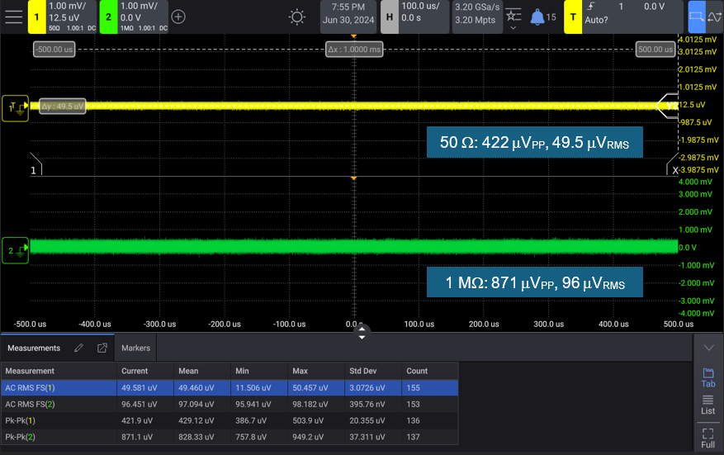Edit measurements with pencil icon
Screen dimensions: 724x455
click(78, 348)
